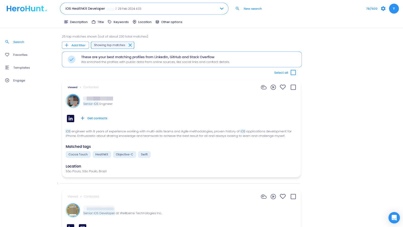Click the Add filter button
This screenshot has height=227, width=403.
(x=75, y=45)
